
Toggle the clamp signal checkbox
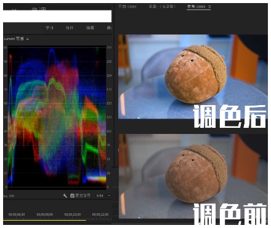[72, 196]
